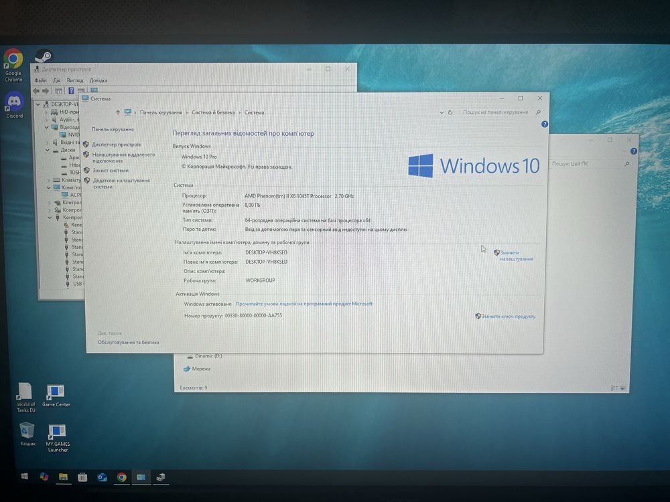Click Змінити ключ продукту link
670x502 pixels.
coord(508,317)
